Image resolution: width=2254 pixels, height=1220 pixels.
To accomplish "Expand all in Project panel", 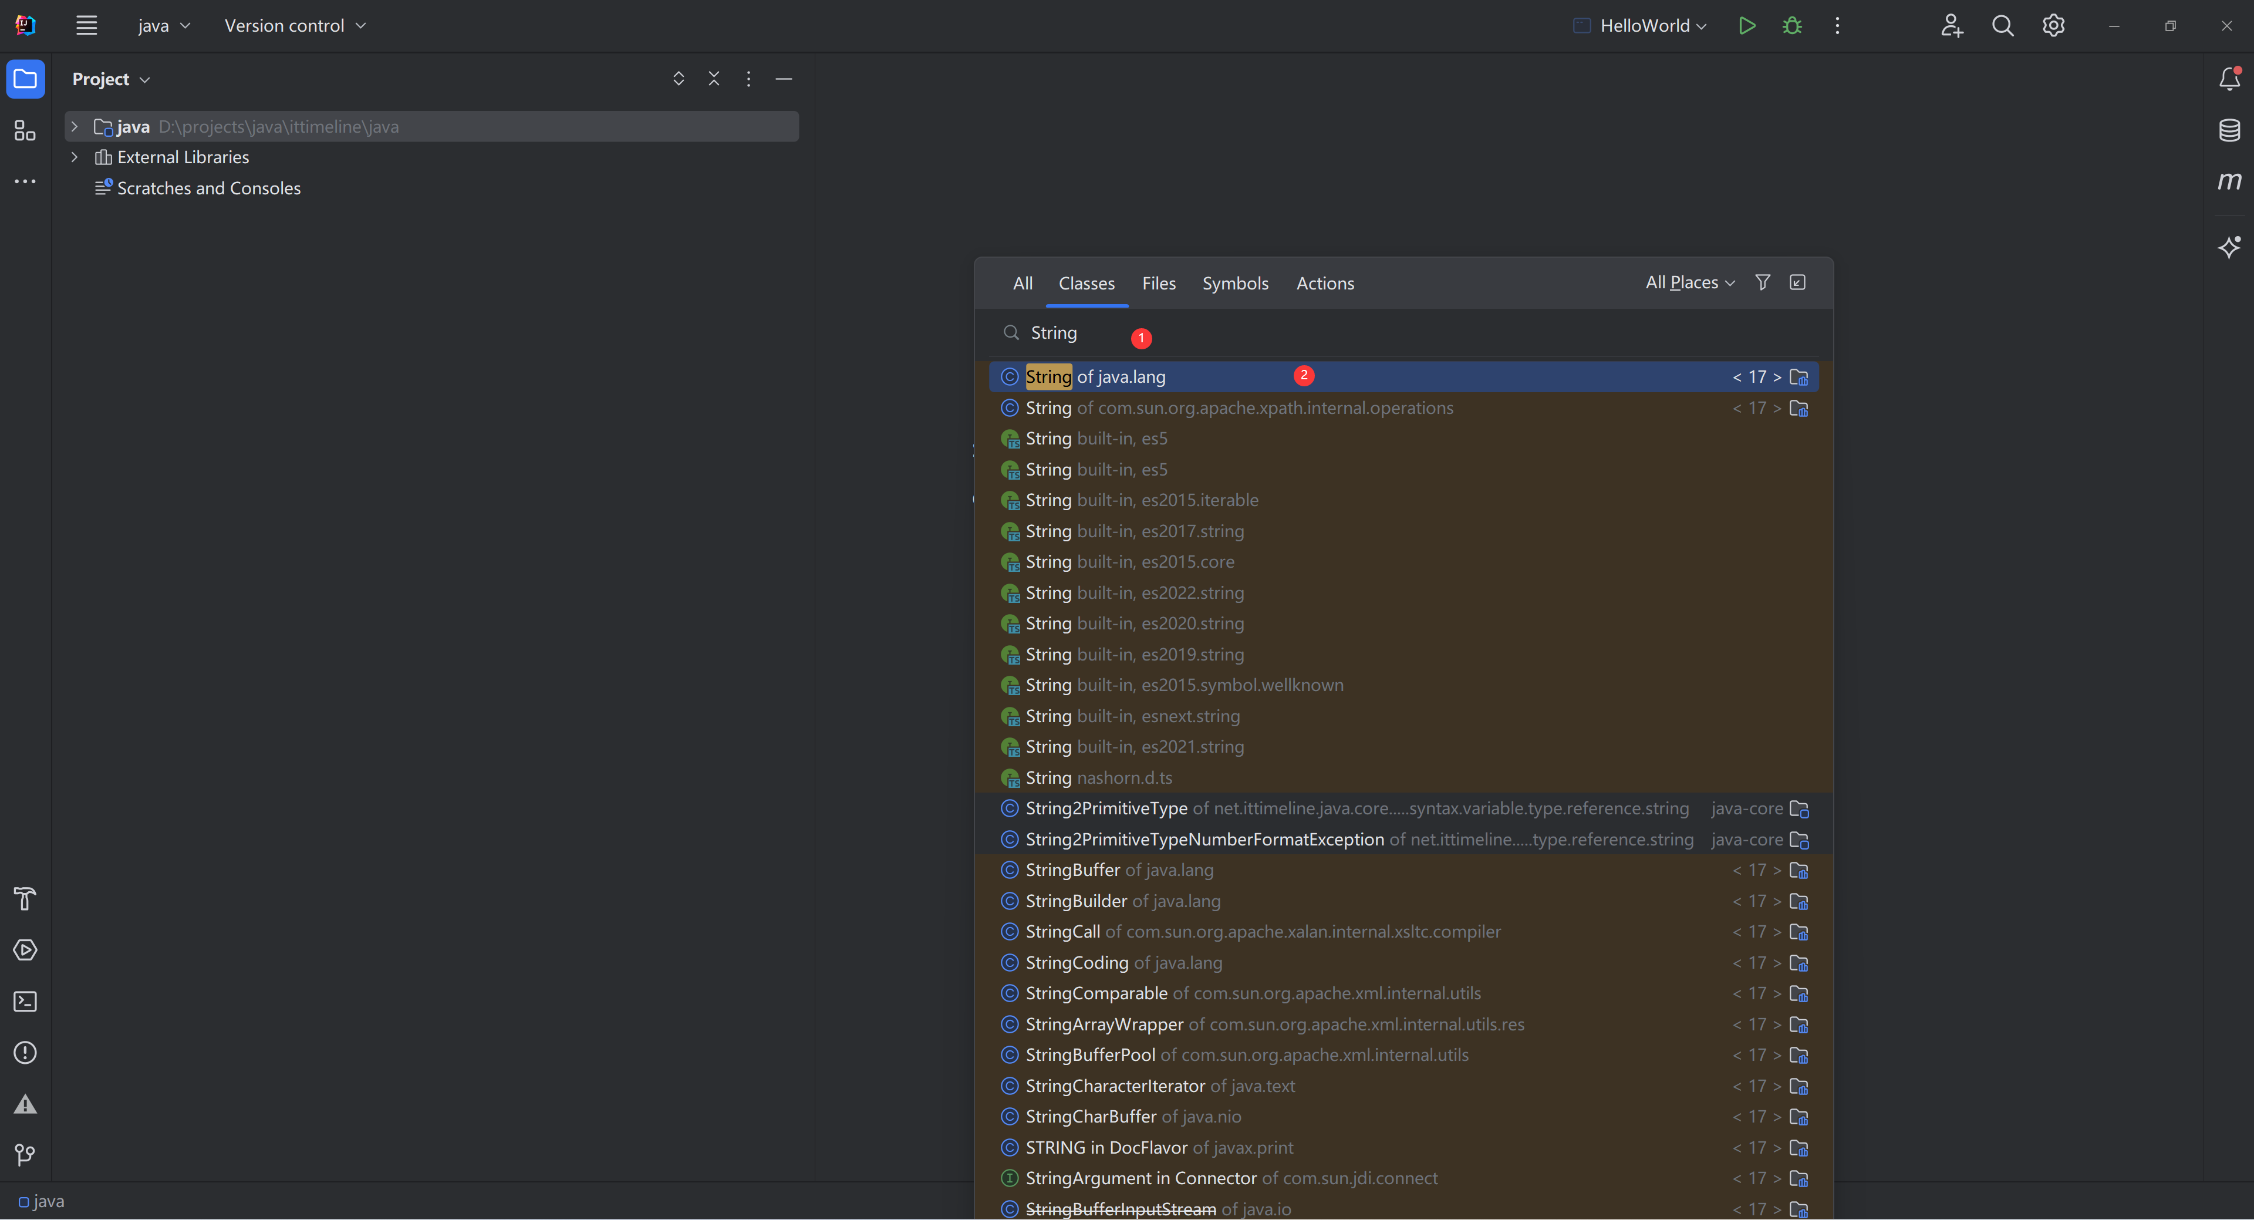I will [x=678, y=79].
